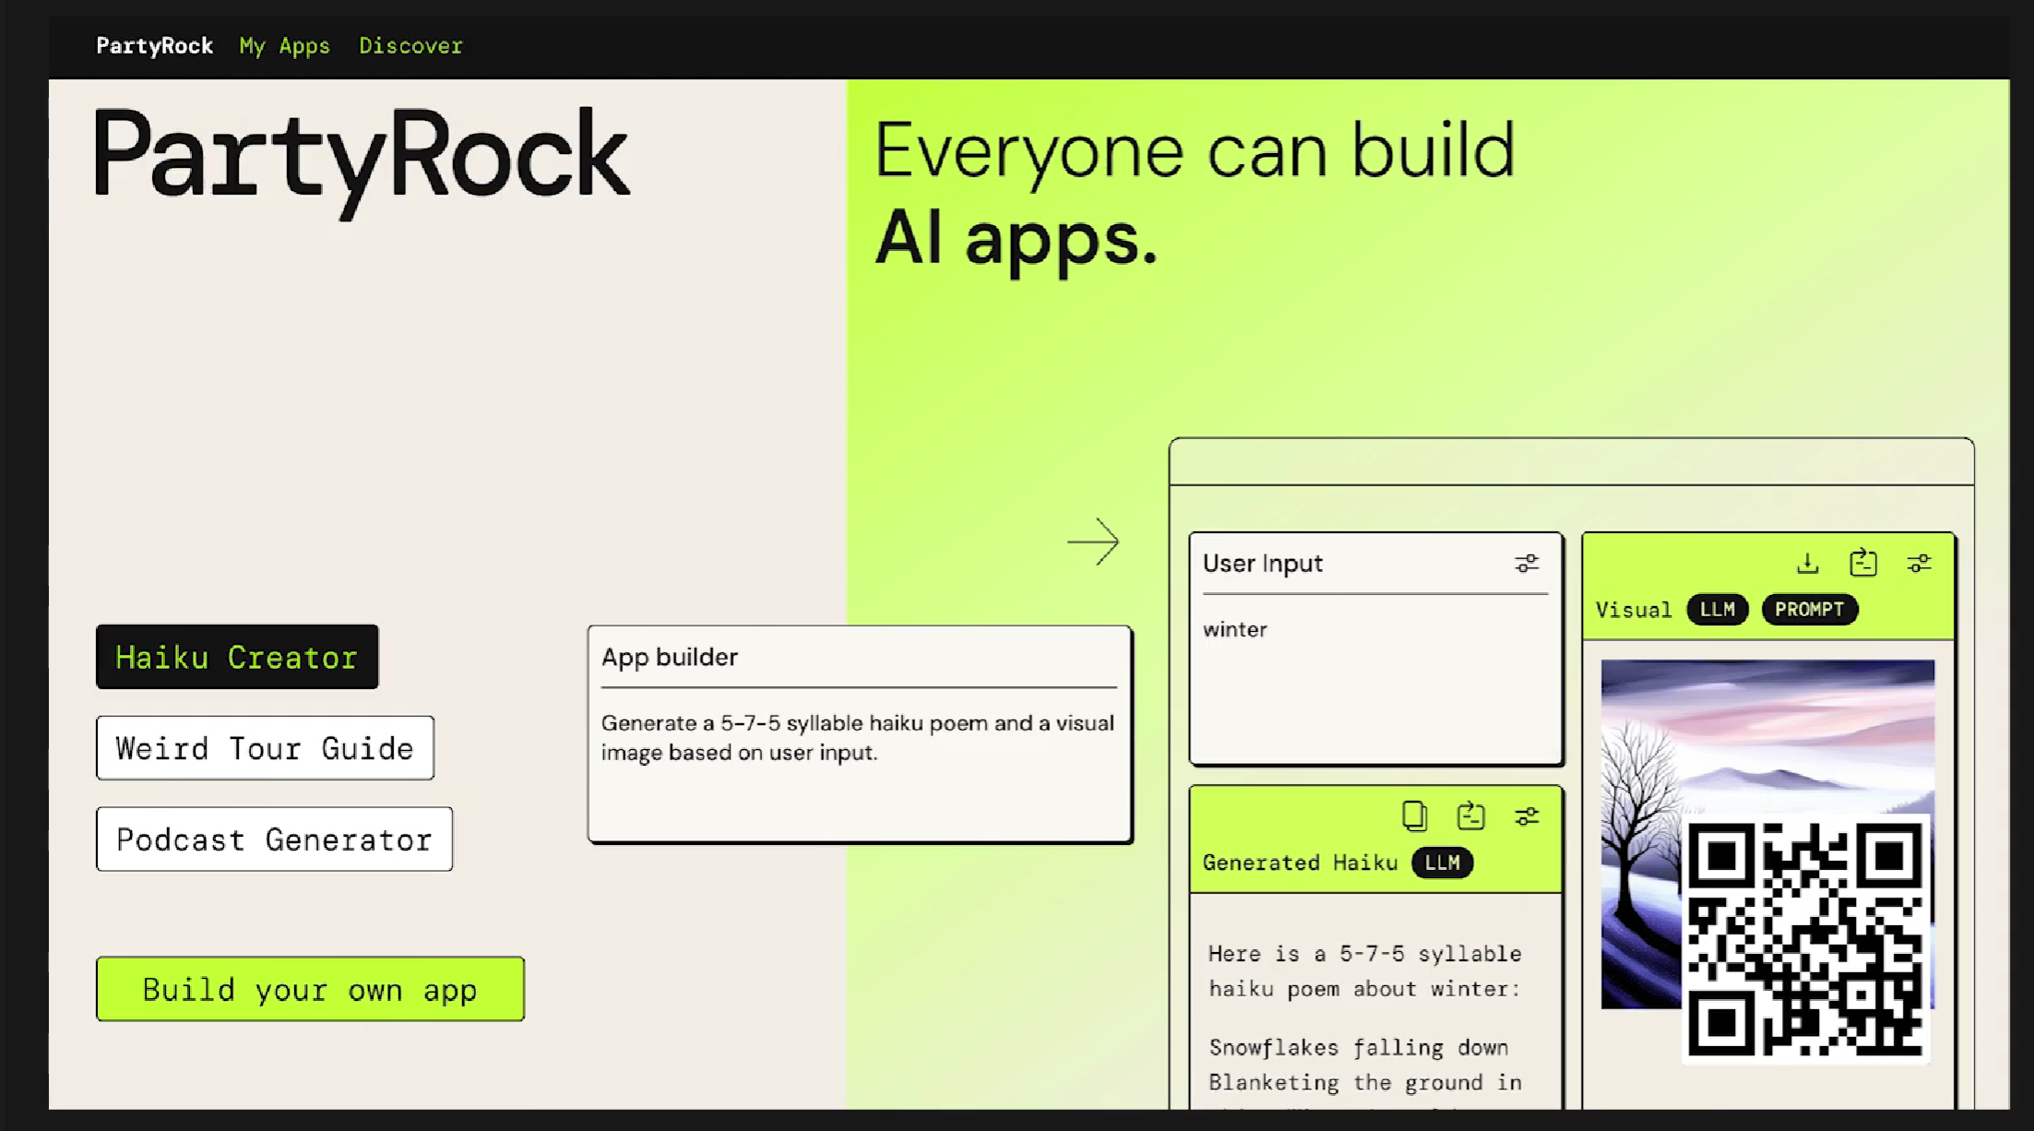Screen dimensions: 2034x1131
Task: Copy the Generated Haiku text with the copy icon
Action: (1414, 816)
